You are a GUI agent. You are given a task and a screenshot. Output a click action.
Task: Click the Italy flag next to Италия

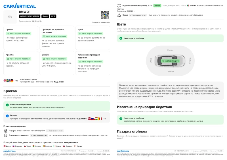pos(188,5)
